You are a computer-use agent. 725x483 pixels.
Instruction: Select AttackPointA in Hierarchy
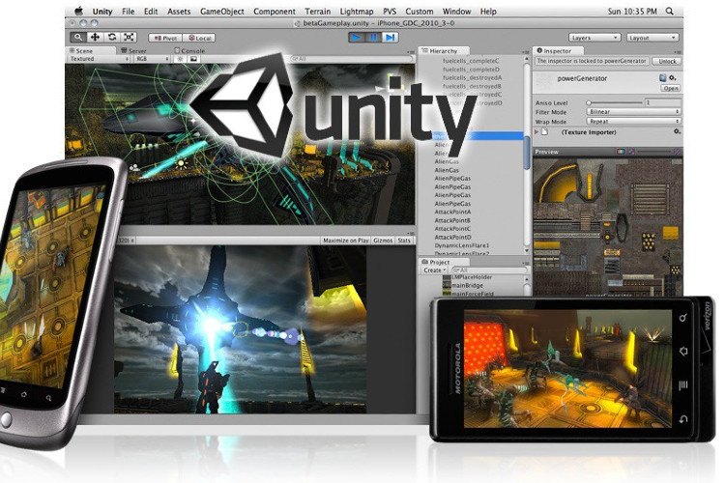click(x=452, y=212)
